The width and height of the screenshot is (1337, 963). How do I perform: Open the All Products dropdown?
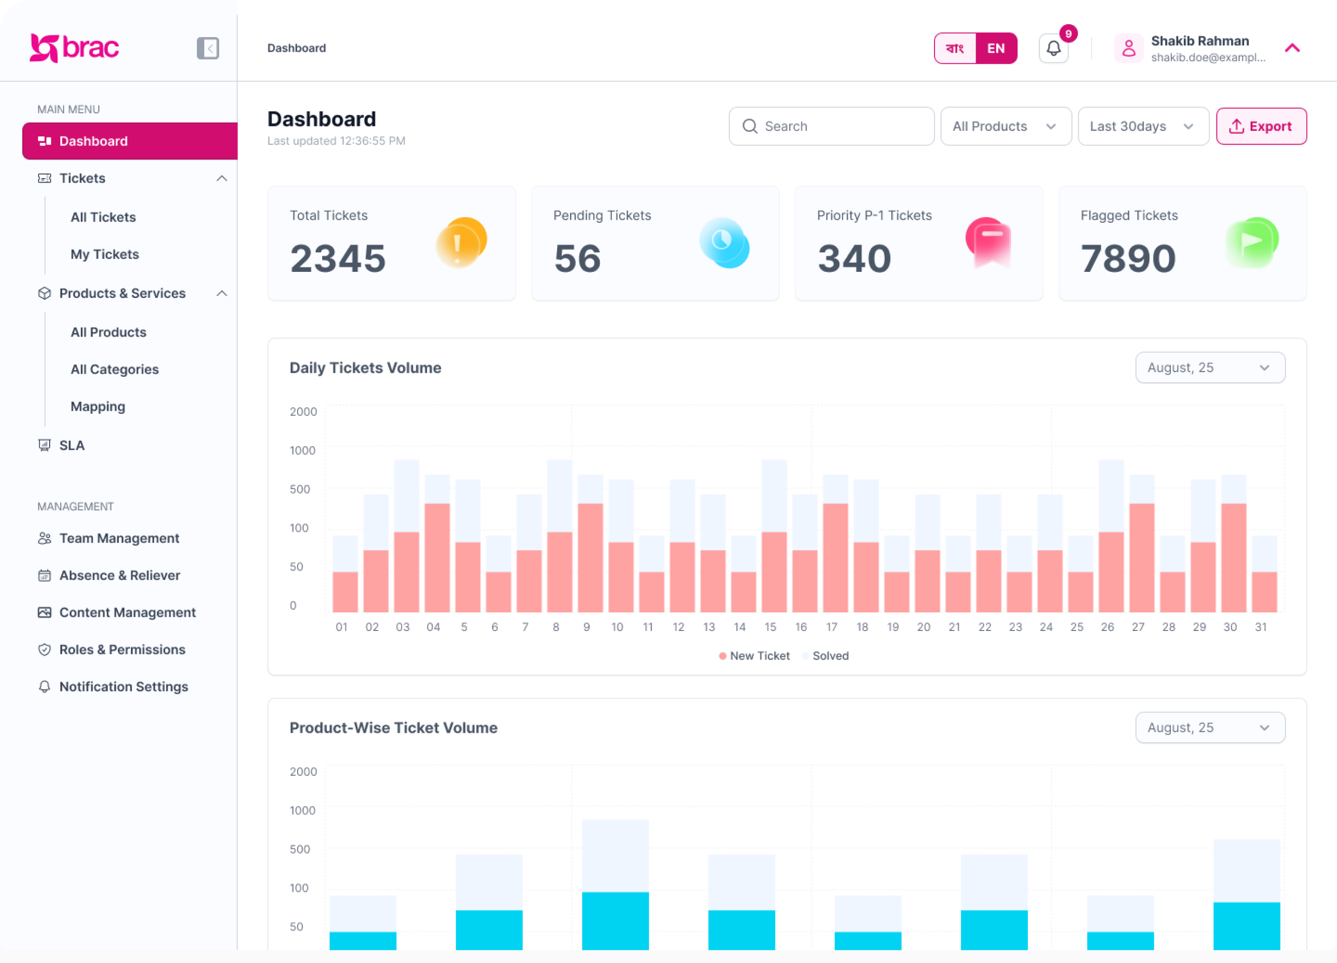click(x=1006, y=126)
